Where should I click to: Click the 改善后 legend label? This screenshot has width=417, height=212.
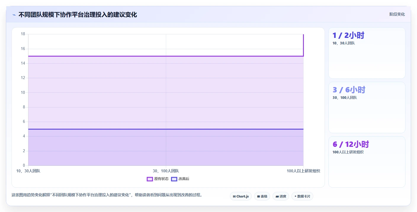pos(184,179)
